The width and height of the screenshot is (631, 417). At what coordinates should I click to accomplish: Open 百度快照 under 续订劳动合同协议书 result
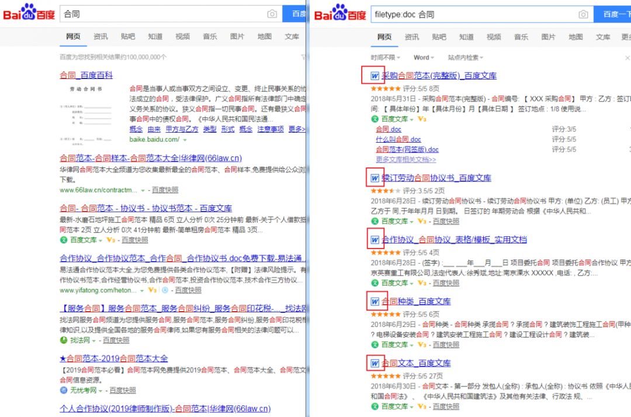[x=446, y=221]
